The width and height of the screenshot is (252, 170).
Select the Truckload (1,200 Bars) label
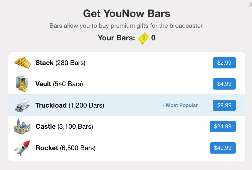[x=70, y=105]
